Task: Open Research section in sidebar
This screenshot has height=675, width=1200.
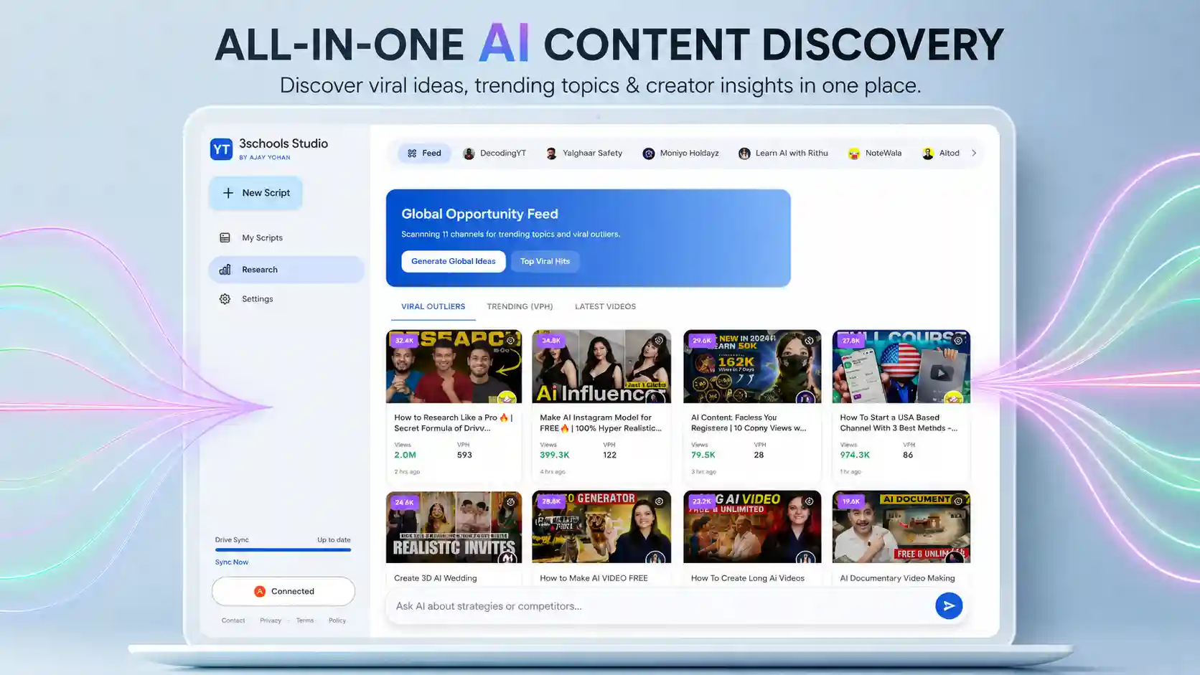Action: pyautogui.click(x=286, y=270)
